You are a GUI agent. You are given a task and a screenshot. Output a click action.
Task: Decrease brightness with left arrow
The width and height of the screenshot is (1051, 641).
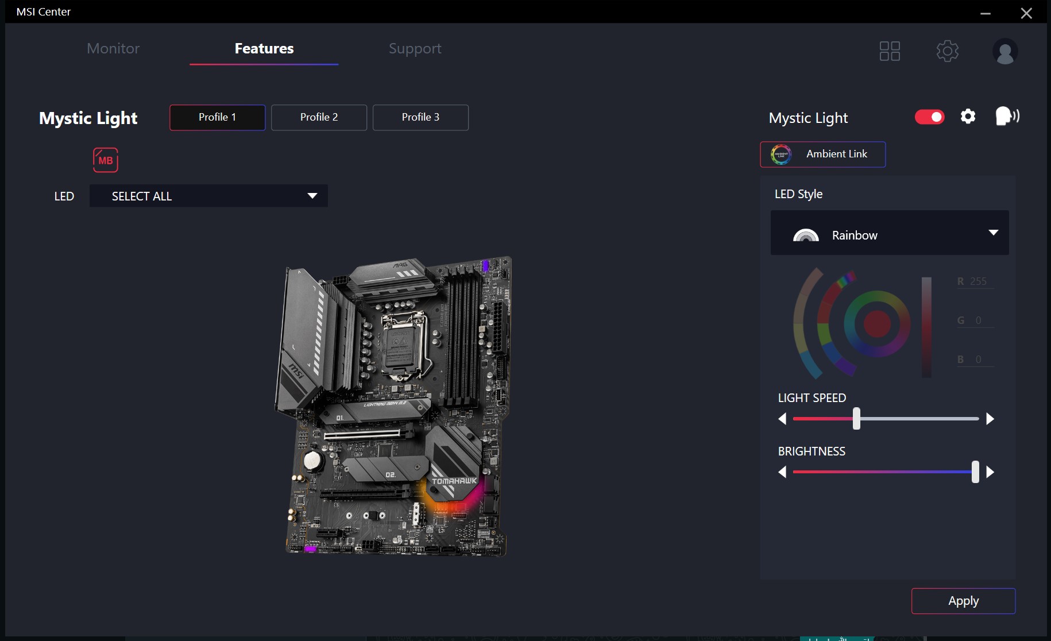(782, 472)
